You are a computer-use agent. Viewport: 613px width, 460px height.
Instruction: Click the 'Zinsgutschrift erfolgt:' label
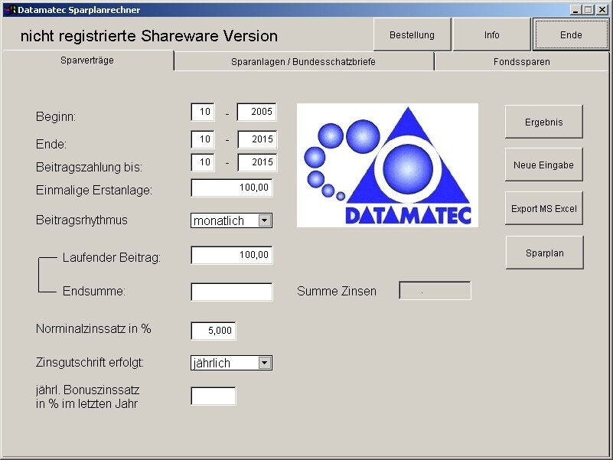pos(90,363)
